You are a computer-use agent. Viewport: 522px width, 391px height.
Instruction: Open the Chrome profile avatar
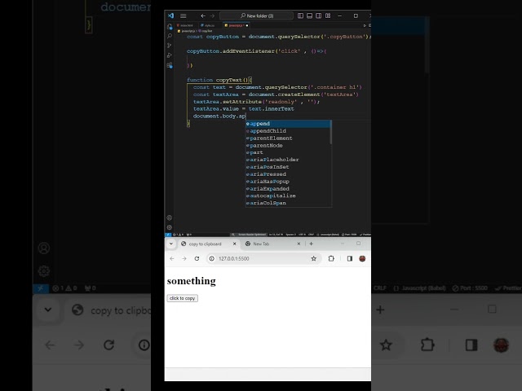pos(362,259)
